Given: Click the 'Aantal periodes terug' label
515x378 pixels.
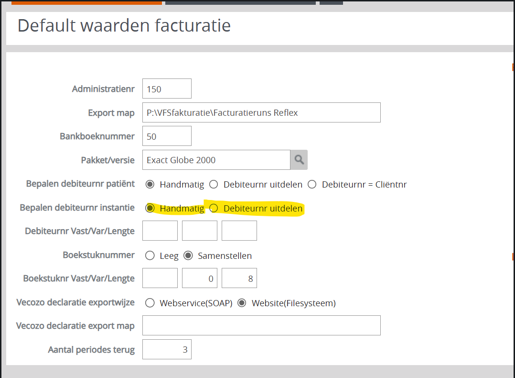Looking at the screenshot, I should 91,350.
